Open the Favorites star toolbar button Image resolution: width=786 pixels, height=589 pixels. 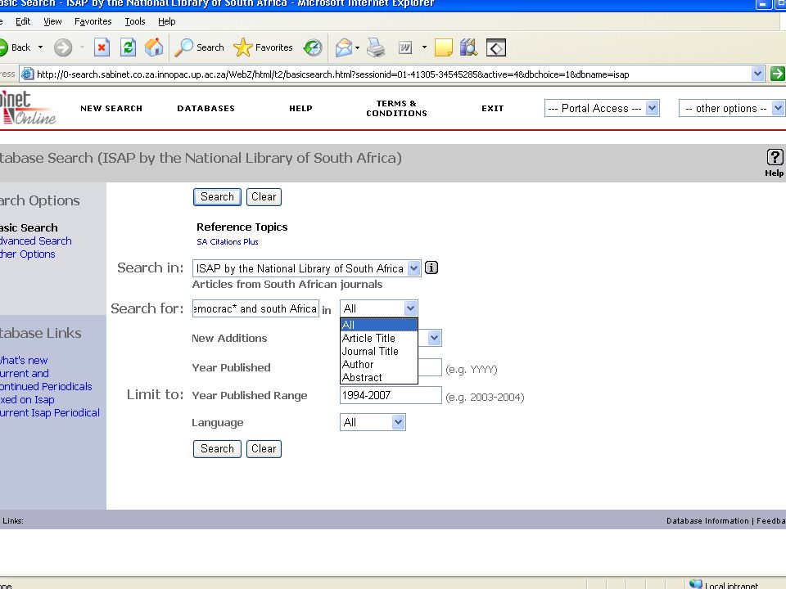coord(263,47)
